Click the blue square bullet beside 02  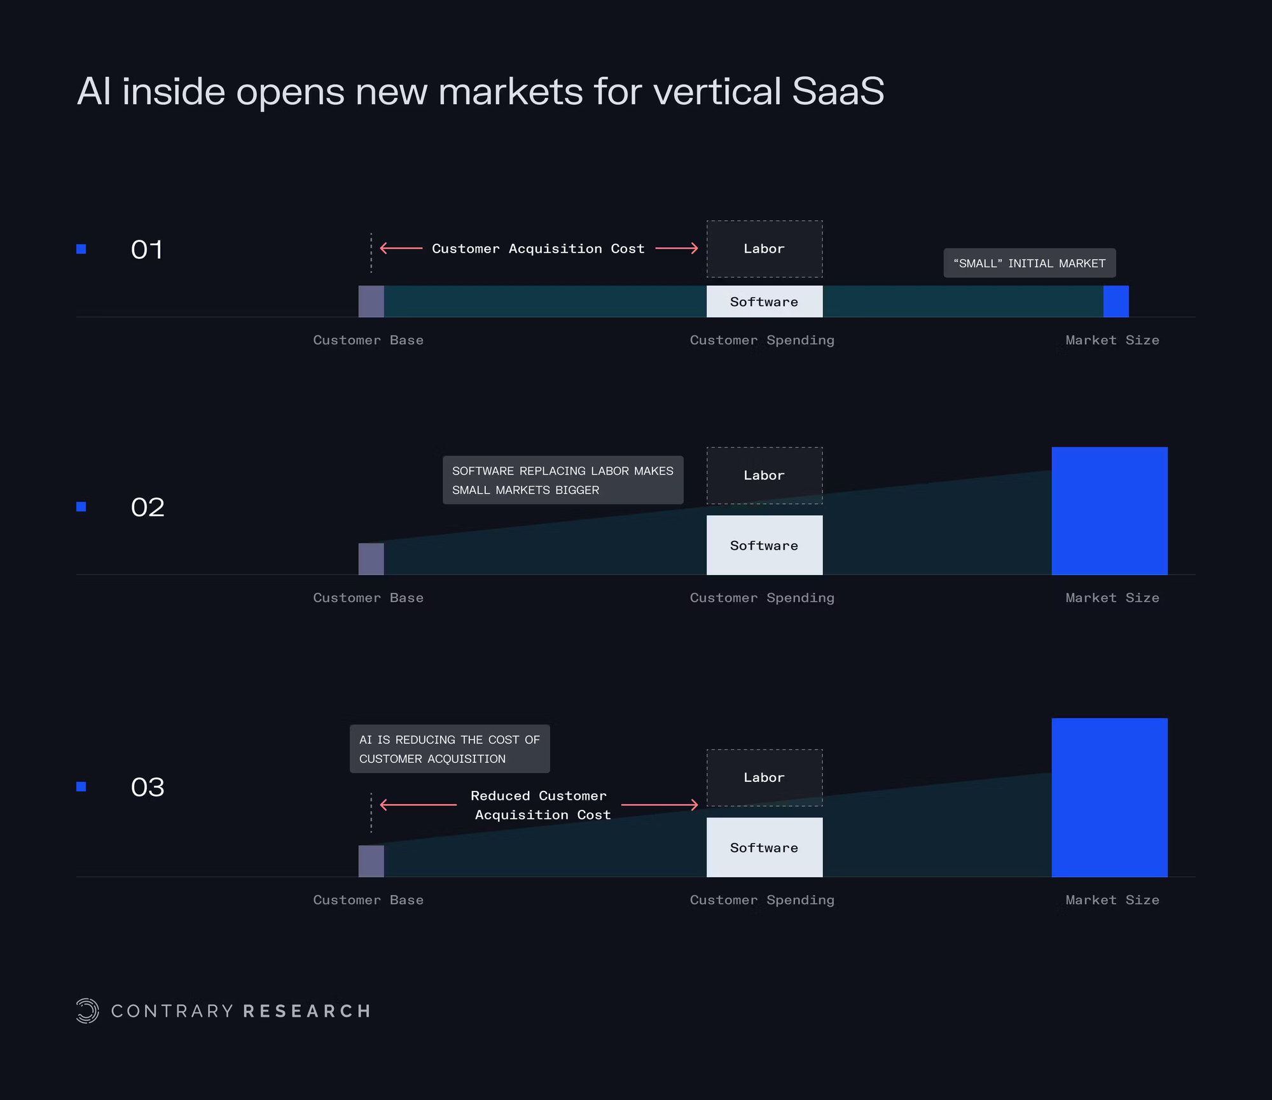[81, 506]
